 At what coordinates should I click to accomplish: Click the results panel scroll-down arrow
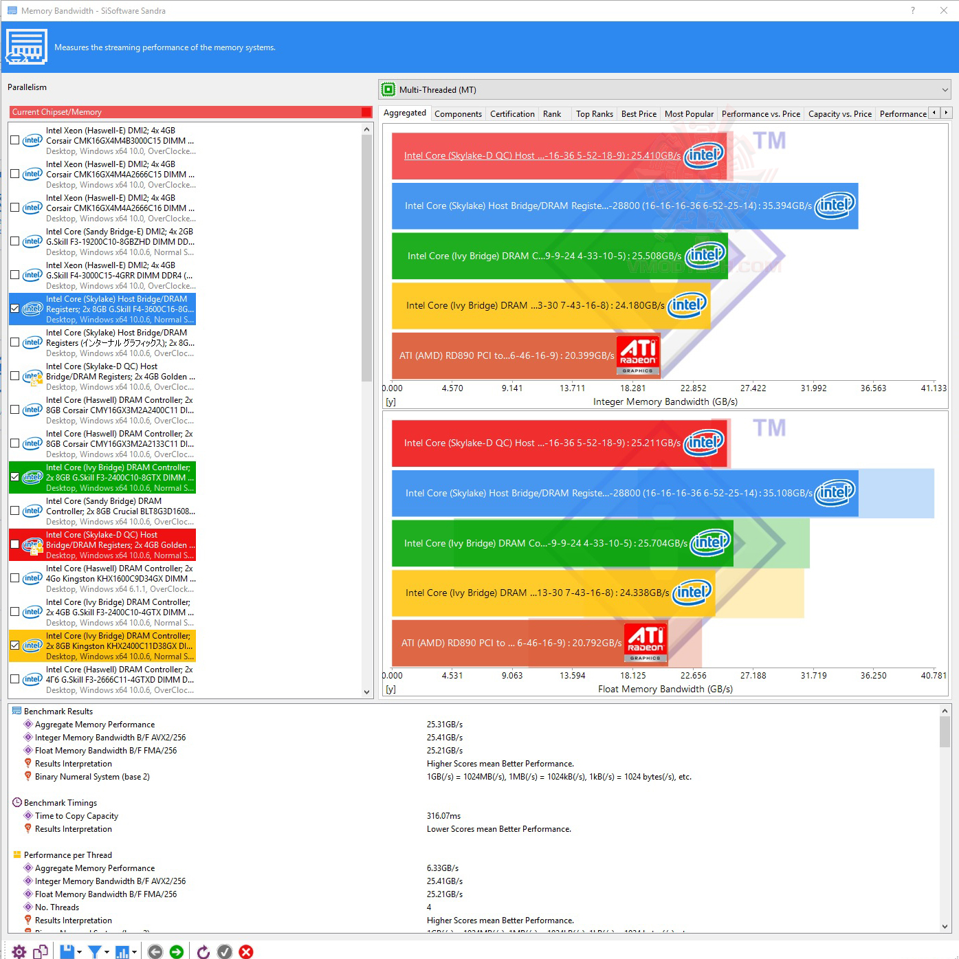click(x=945, y=927)
